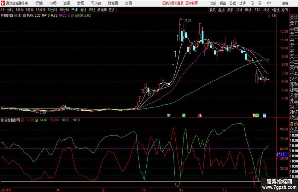Open the main chart indicator dropdown arrow
The height and width of the screenshot is (192, 298).
click(x=25, y=15)
